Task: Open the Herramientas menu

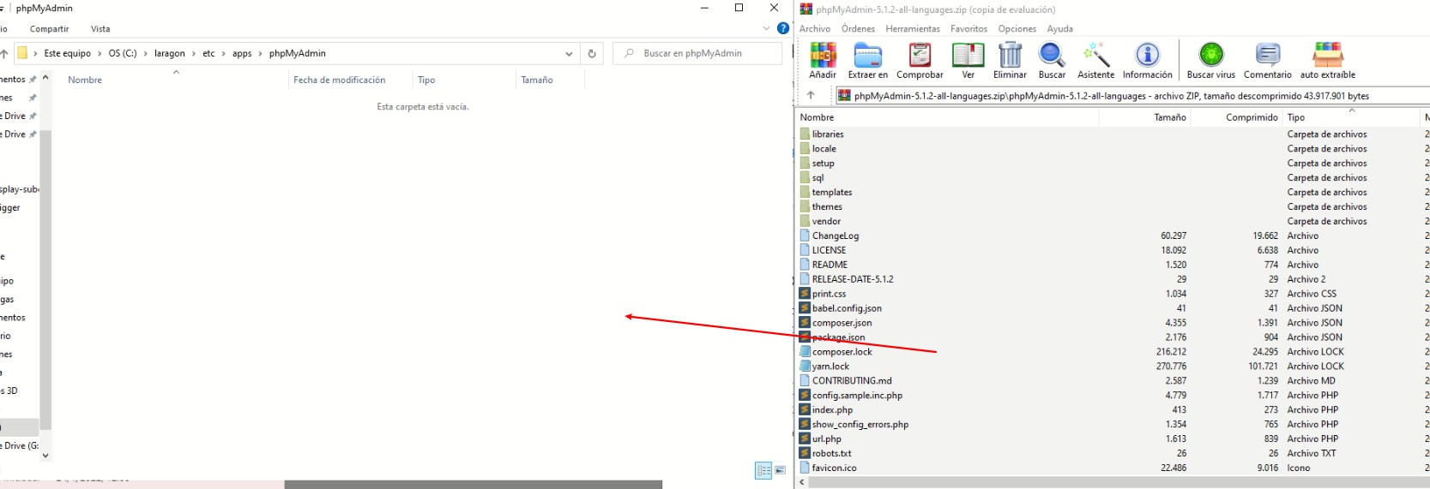Action: point(913,28)
